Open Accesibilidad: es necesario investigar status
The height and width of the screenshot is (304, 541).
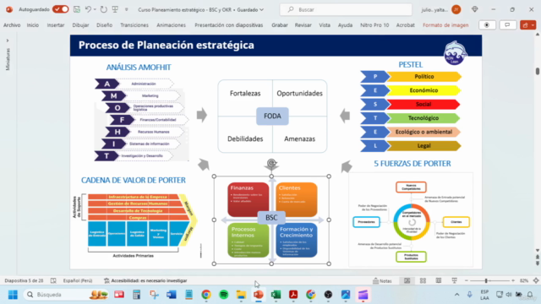click(x=145, y=280)
